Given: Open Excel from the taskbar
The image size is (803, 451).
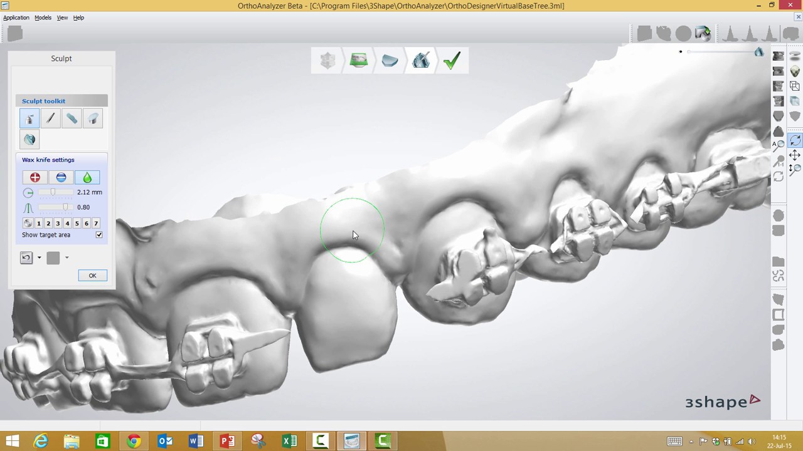Looking at the screenshot, I should pos(289,442).
